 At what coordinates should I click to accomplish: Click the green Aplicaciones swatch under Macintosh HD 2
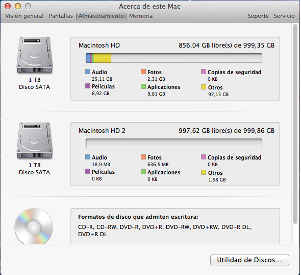(x=143, y=172)
